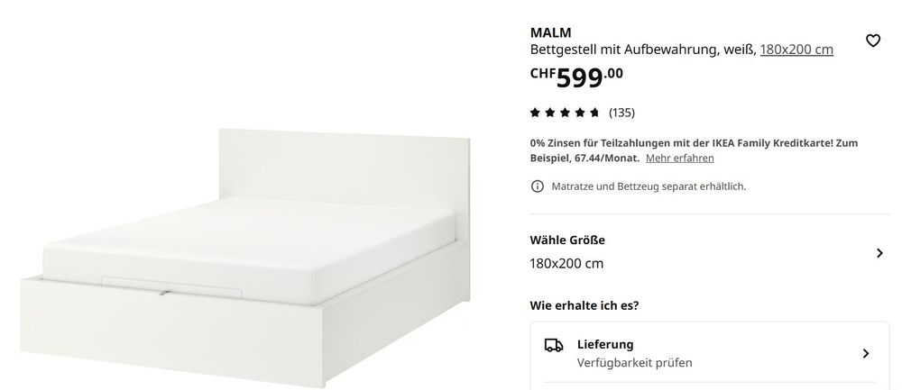Click the Wähle Größe heading
Screen dimensions: 902x390
click(x=567, y=240)
